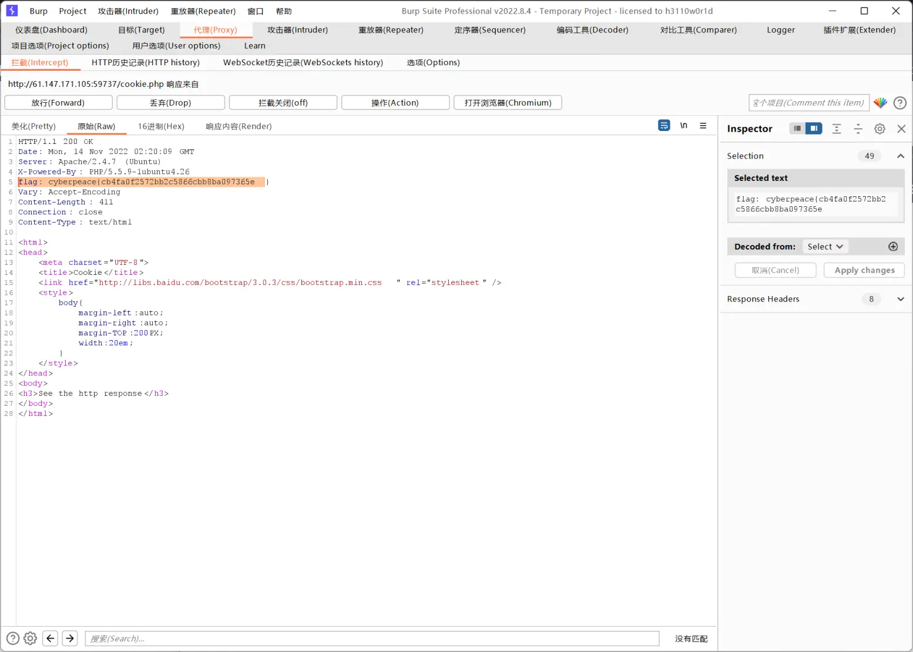Click the search settings gear at bottom

[x=31, y=638]
